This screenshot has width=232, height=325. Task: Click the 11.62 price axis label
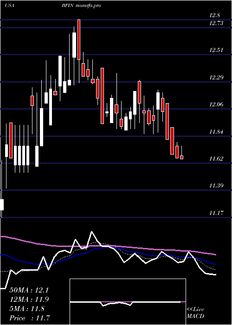click(x=216, y=159)
